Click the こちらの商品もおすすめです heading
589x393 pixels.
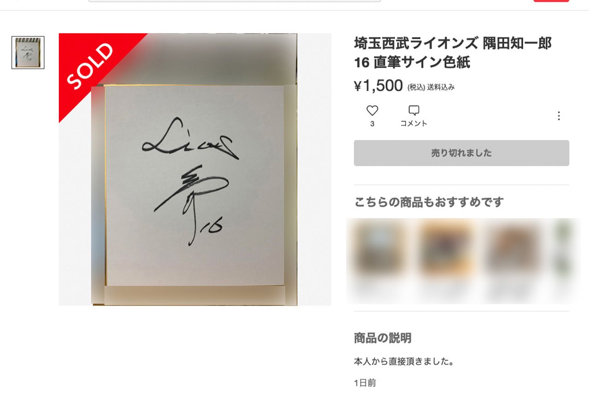point(429,202)
